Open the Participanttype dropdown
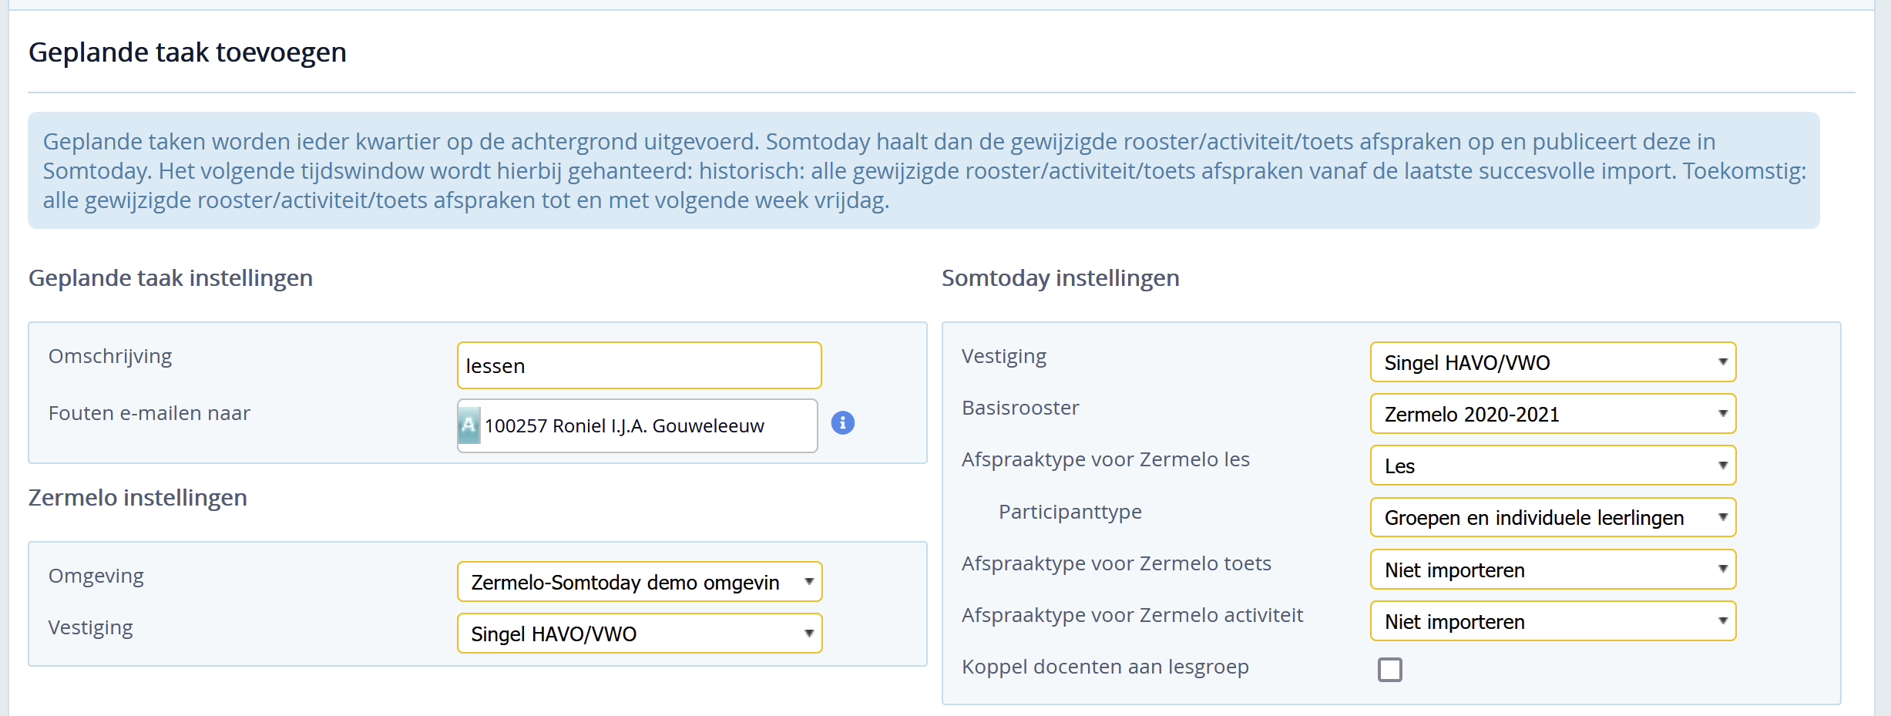This screenshot has width=1891, height=716. pyautogui.click(x=1553, y=517)
